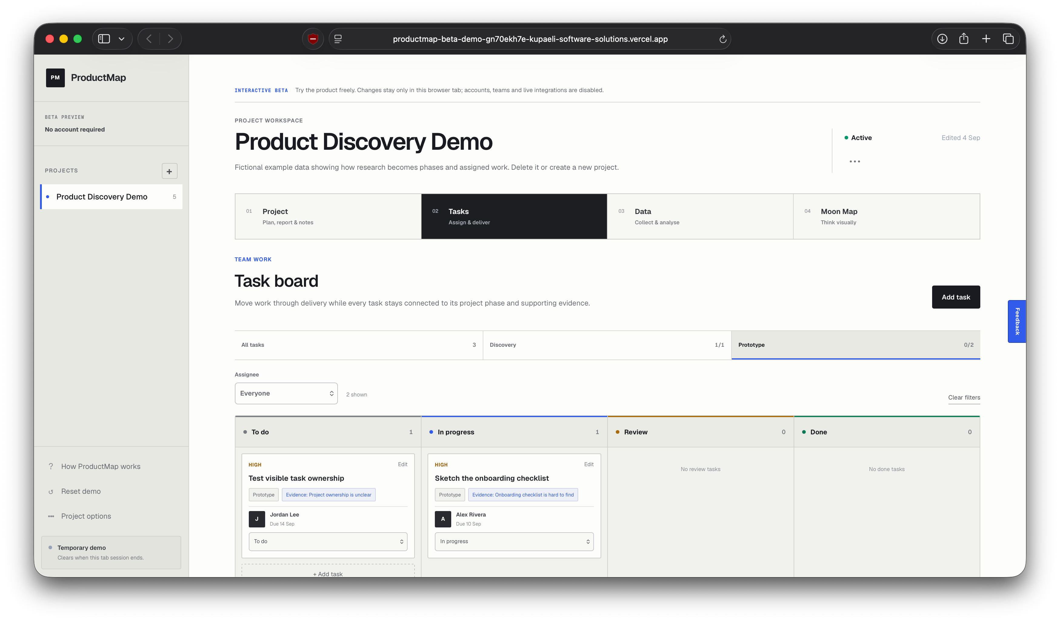Click the Temporary demo notice
The image size is (1060, 622).
coord(111,553)
